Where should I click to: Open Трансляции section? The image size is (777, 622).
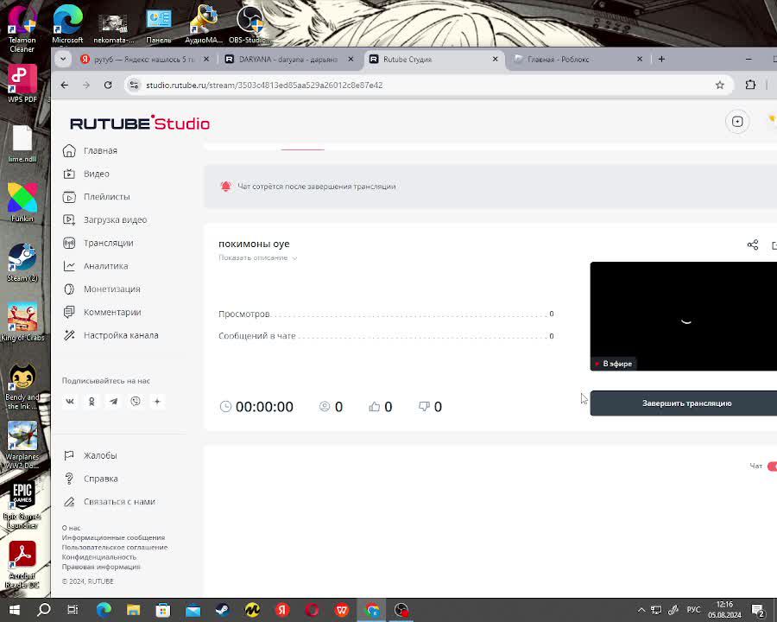(108, 243)
